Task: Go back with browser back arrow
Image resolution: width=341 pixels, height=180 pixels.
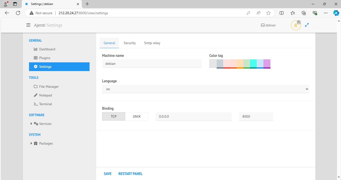Action: (x=7, y=13)
